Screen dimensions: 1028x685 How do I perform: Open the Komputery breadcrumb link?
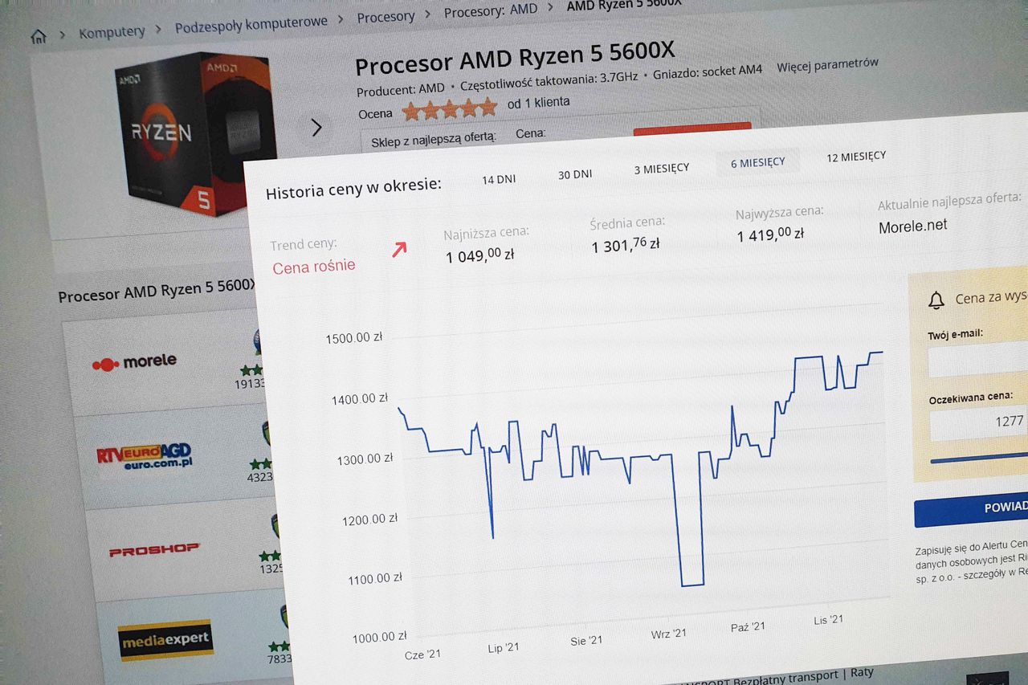[x=112, y=32]
